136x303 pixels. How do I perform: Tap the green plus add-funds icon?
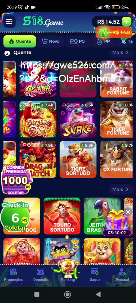tap(126, 22)
